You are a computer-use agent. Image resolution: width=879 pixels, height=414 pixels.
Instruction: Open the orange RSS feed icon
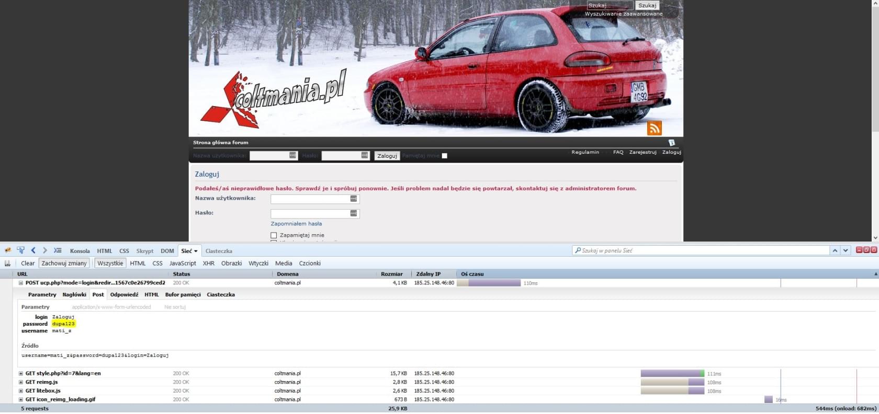654,128
